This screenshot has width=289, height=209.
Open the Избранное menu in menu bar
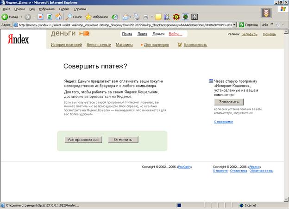click(47, 9)
